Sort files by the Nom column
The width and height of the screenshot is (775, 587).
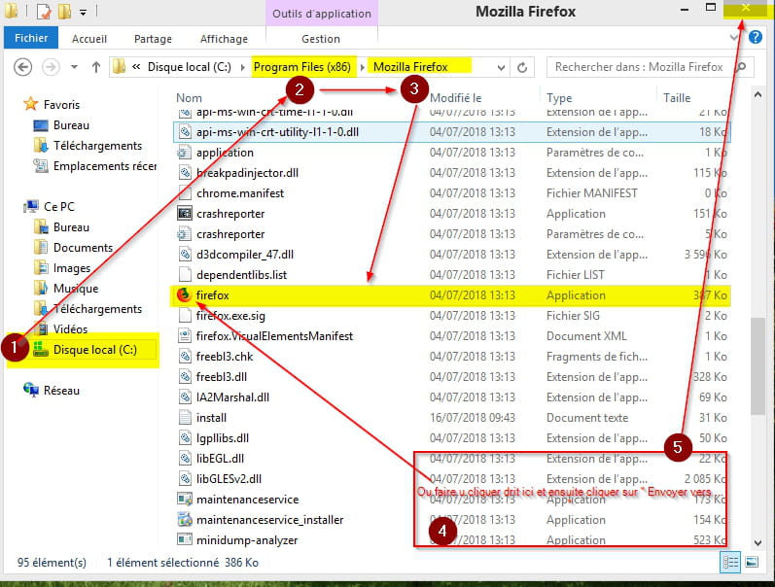(x=189, y=98)
